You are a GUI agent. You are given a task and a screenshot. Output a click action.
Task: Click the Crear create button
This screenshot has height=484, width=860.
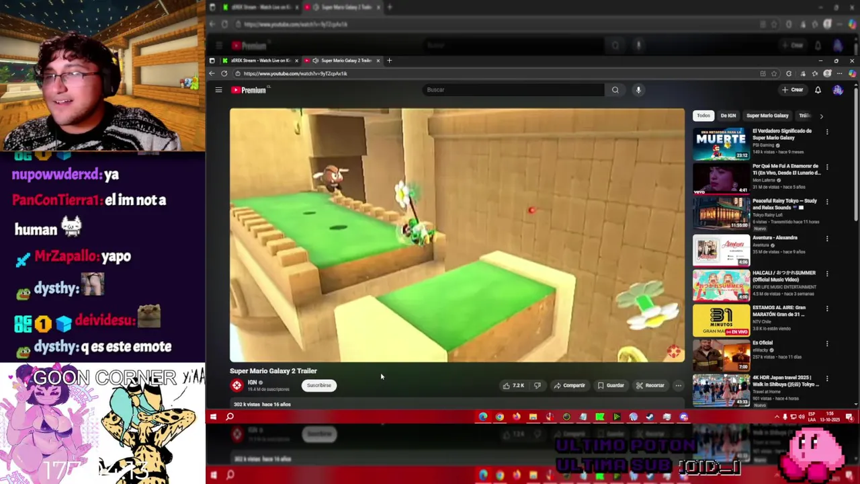click(x=793, y=89)
